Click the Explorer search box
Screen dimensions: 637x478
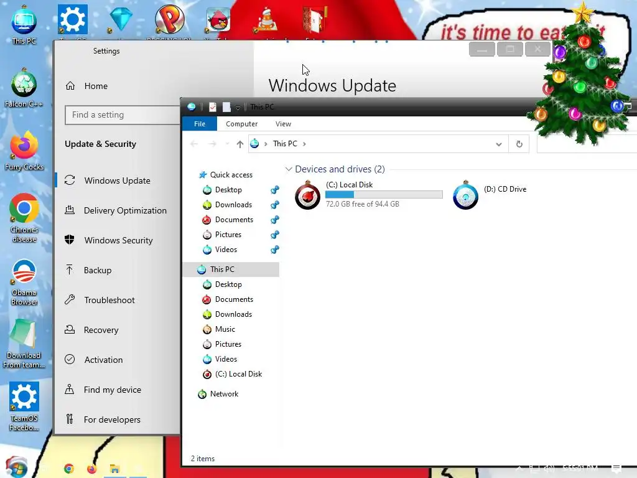click(587, 144)
